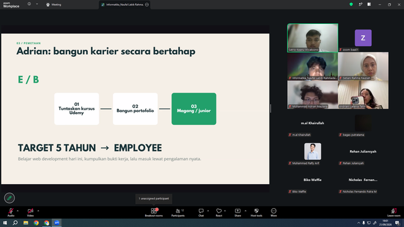Expand the dropdown next to meeting info
404x227 pixels.
click(x=37, y=4)
